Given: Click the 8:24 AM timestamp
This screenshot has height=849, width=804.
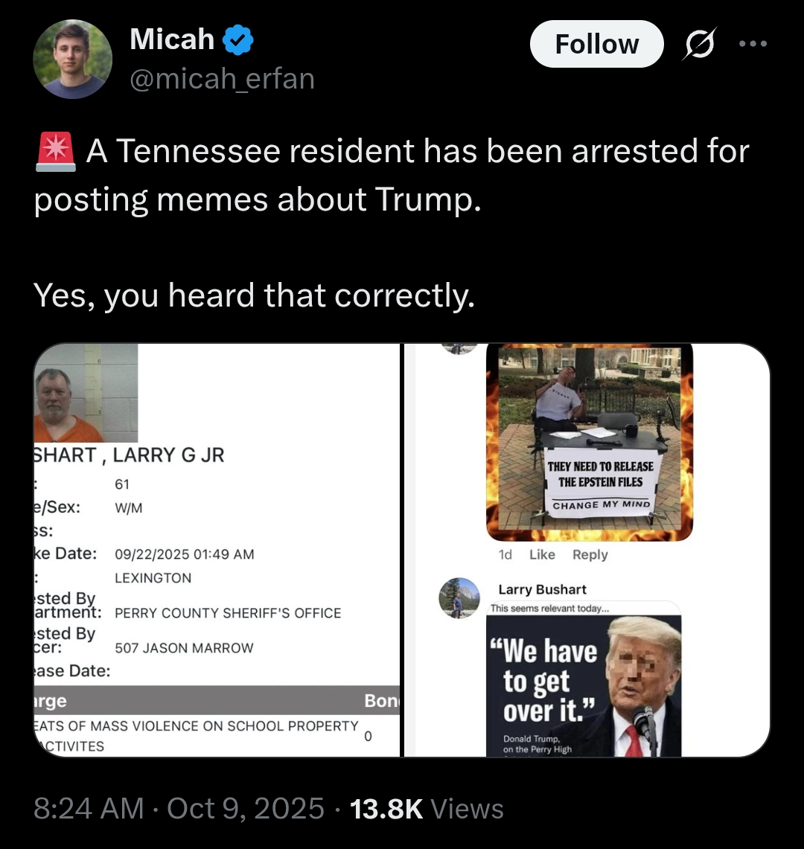Looking at the screenshot, I should pos(89,808).
